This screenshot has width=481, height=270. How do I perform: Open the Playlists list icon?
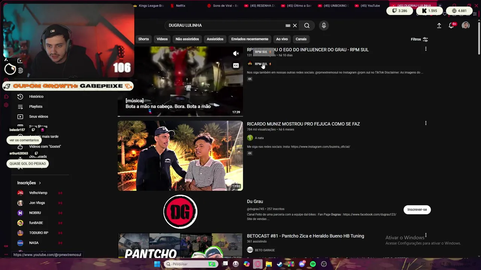(20, 106)
